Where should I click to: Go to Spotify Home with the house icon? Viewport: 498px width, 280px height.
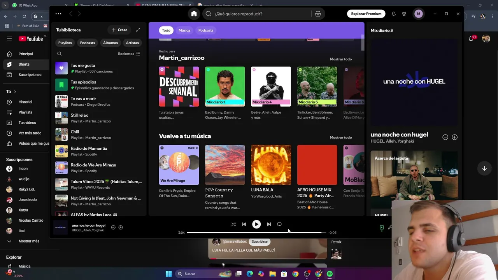194,14
